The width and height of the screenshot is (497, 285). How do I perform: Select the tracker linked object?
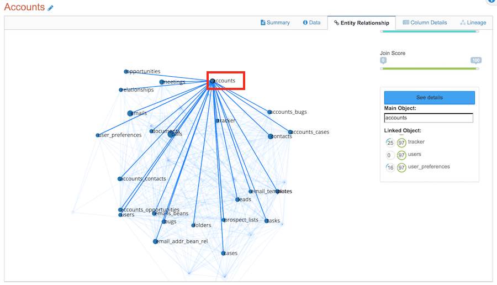pyautogui.click(x=416, y=142)
